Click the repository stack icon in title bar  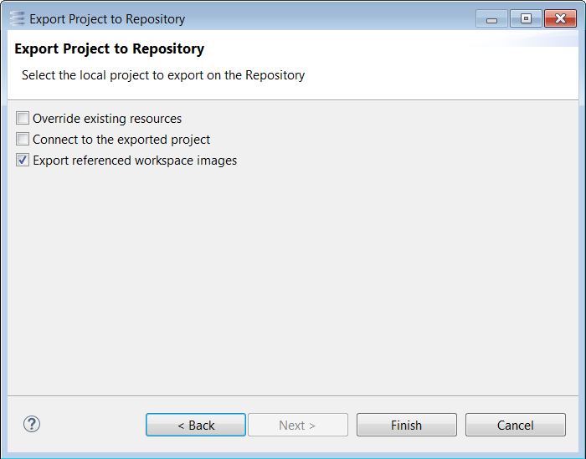coord(18,18)
